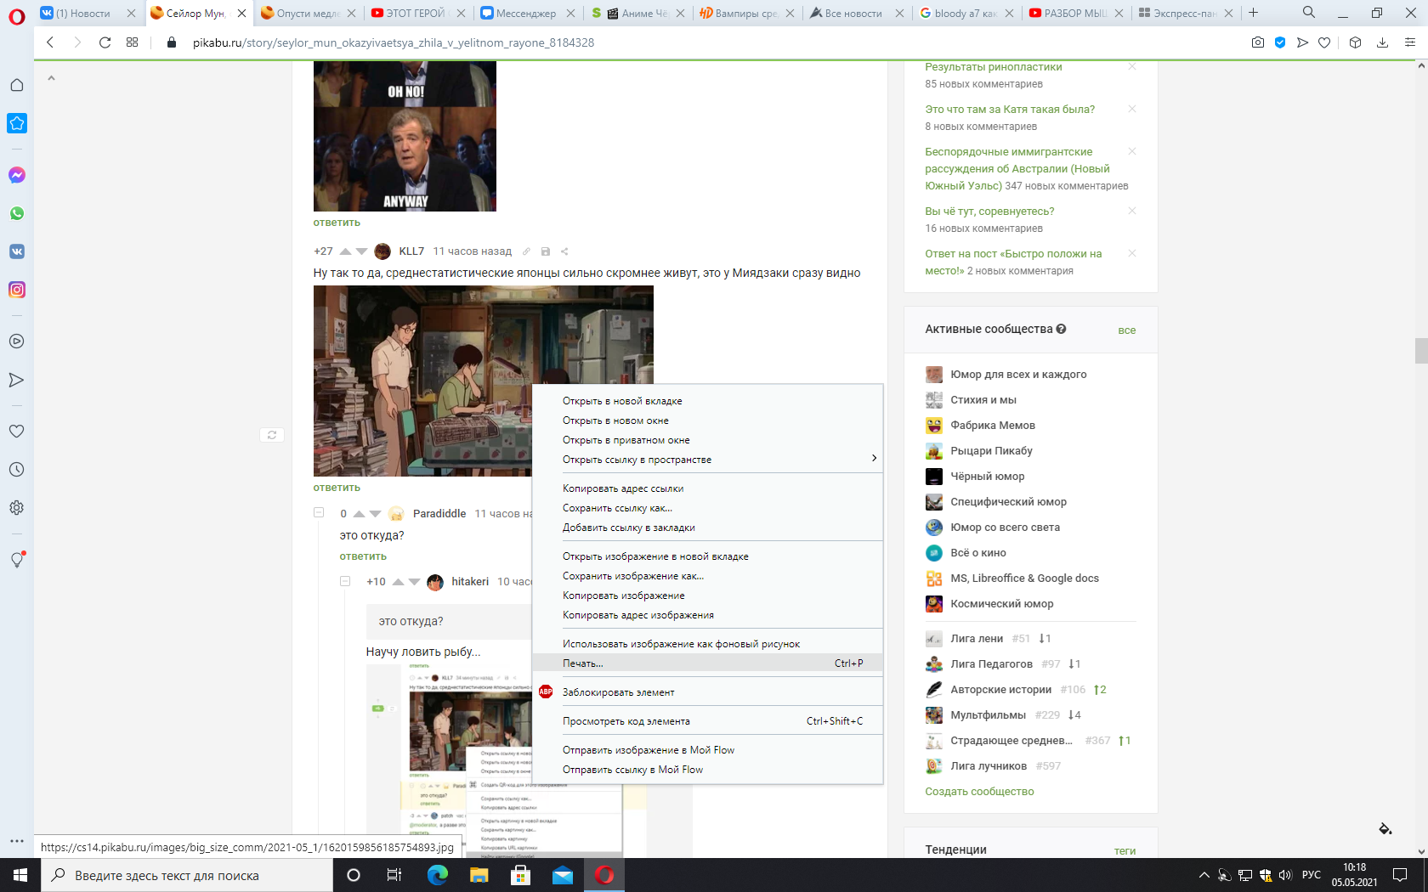Choose 'Заблокировать элемент' ABP entry
The image size is (1428, 892).
(707, 692)
